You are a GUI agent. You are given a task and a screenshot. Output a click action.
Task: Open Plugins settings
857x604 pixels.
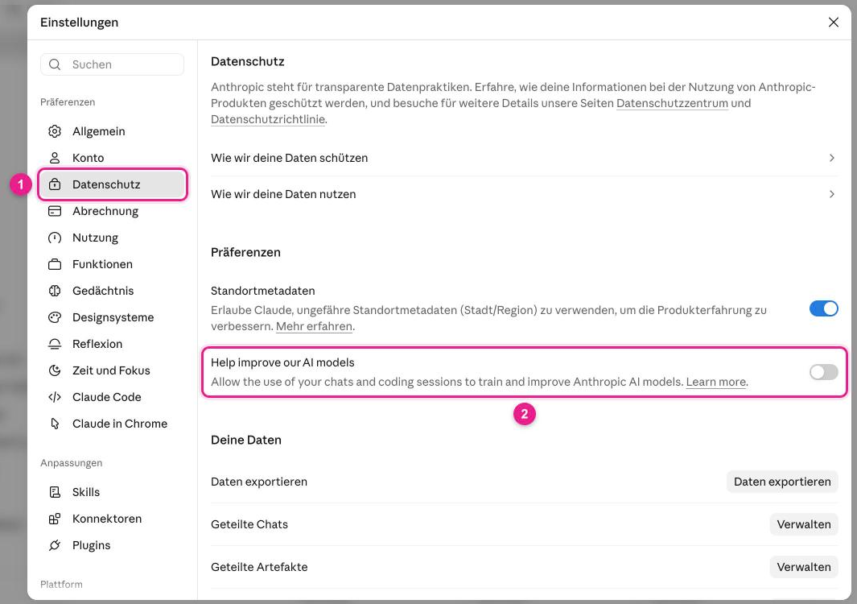pyautogui.click(x=113, y=545)
